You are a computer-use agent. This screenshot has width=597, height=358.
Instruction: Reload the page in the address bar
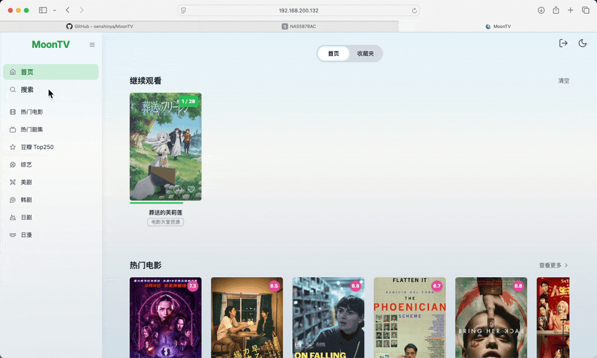(414, 11)
